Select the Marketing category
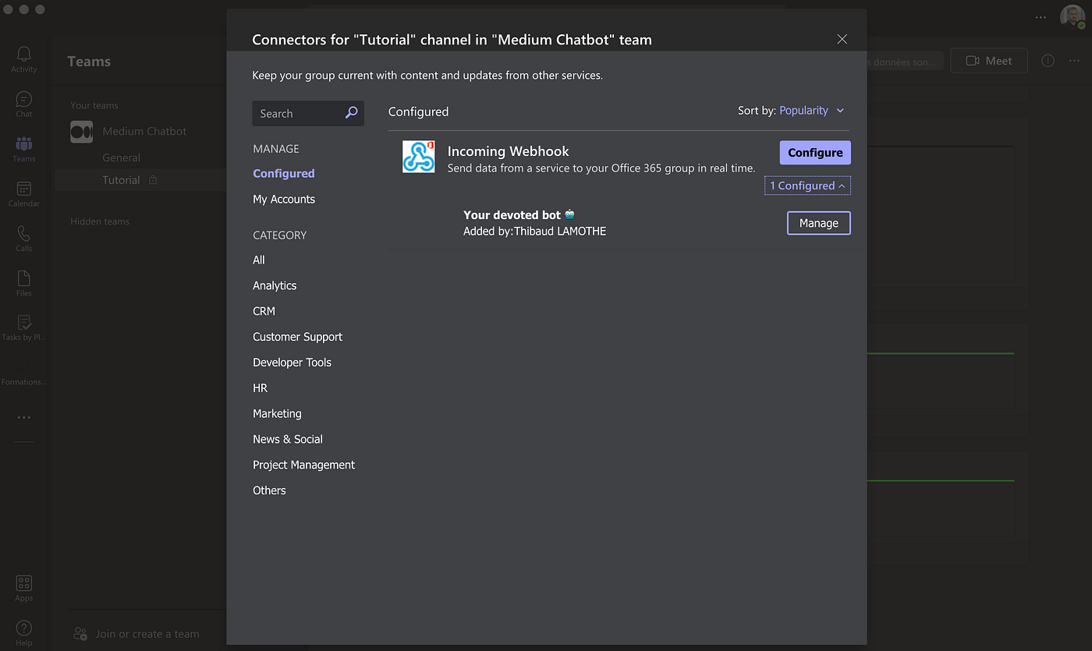Screen dimensions: 1092x651 (277, 414)
